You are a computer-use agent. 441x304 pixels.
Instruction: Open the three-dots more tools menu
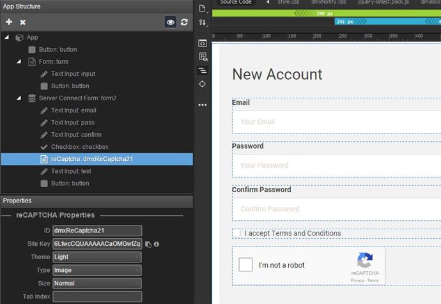[x=203, y=105]
